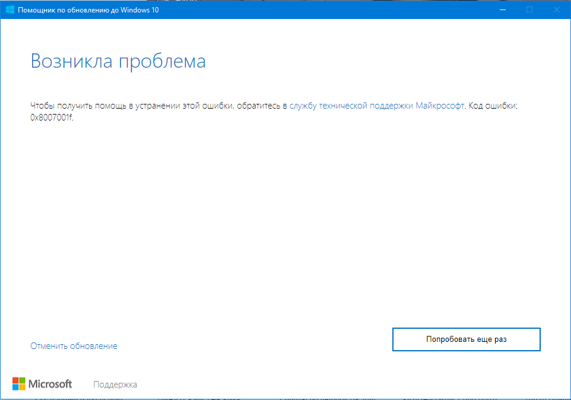Click the error code 0x8007001f text
Screen dimensions: 571x400
(x=51, y=118)
